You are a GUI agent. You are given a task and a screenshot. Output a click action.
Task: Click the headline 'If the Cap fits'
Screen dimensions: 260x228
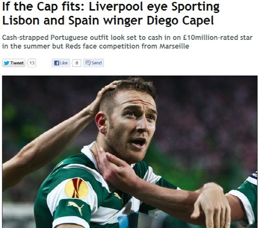coord(44,7)
